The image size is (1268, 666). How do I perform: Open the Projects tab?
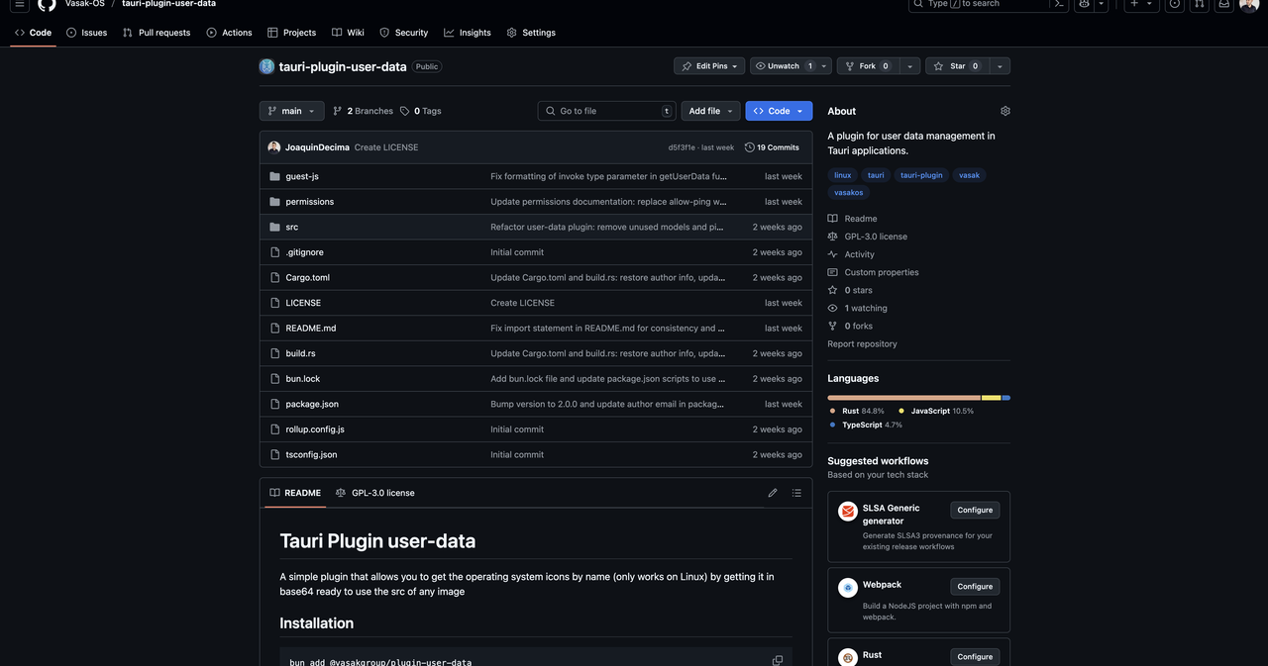click(x=292, y=33)
